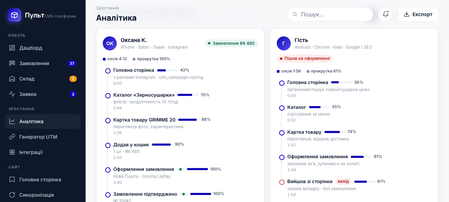Click 'закрив вкладку · без замовлення' text

[322, 189]
